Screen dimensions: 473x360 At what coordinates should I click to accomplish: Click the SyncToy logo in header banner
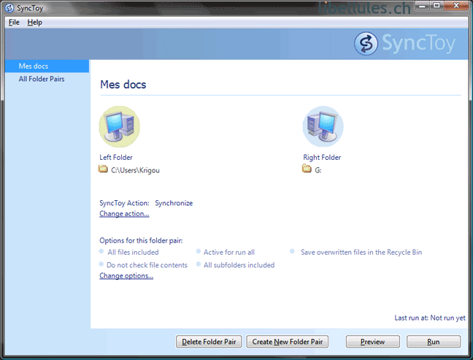tap(405, 44)
